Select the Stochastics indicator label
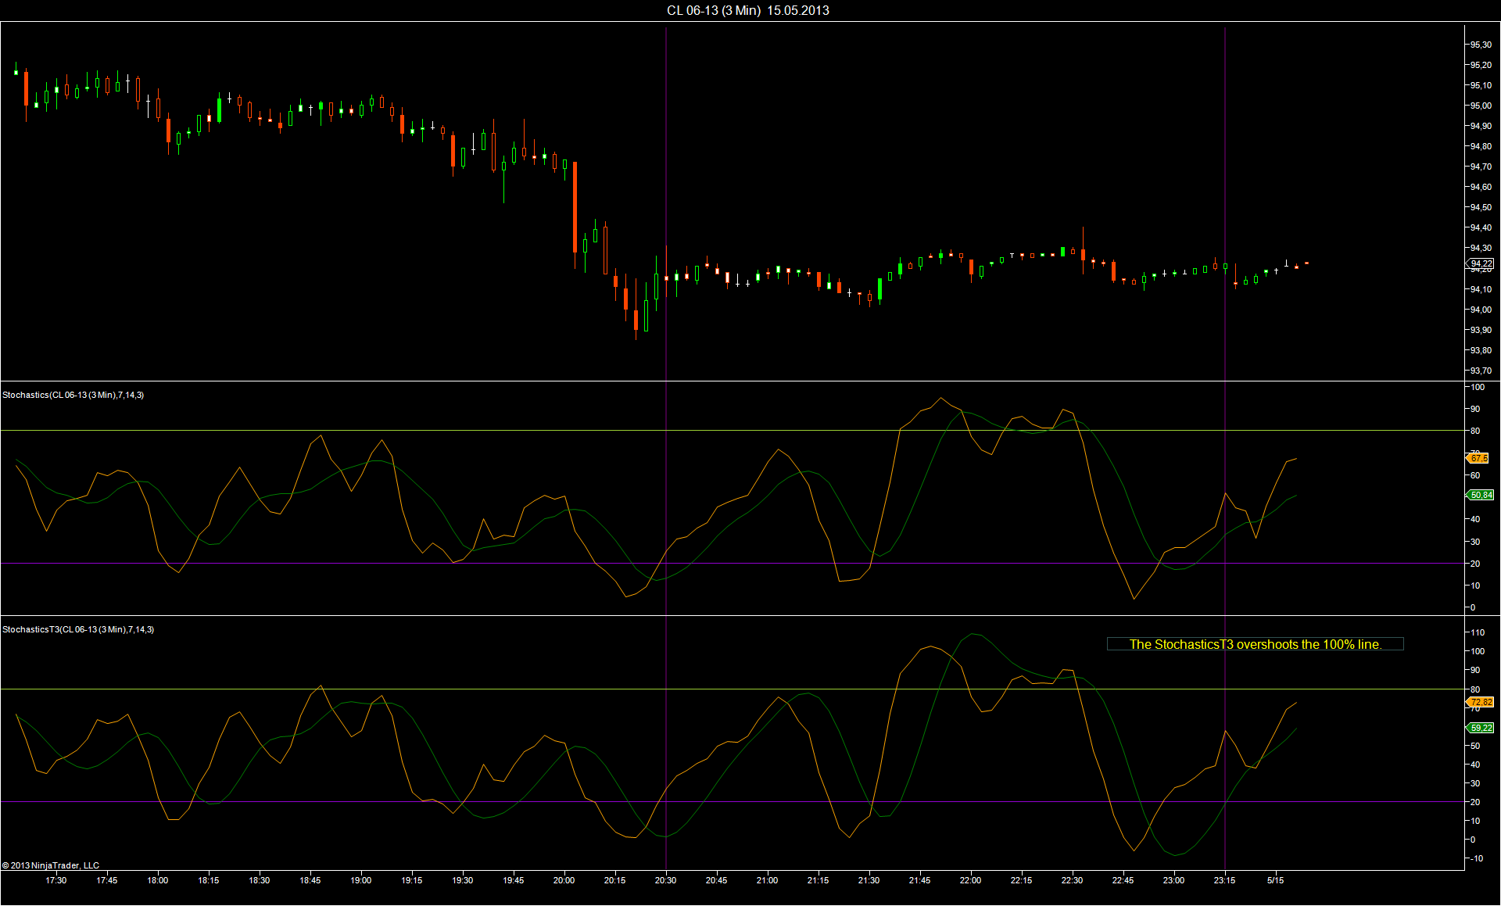 (x=73, y=395)
